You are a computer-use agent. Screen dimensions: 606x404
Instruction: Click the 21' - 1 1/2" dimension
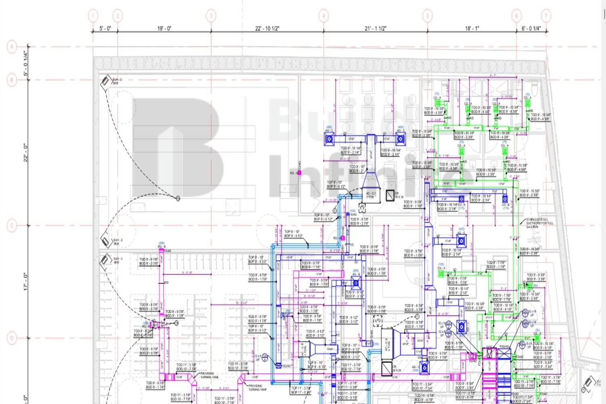(x=375, y=28)
